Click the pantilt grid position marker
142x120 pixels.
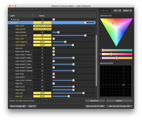(x=123, y=85)
